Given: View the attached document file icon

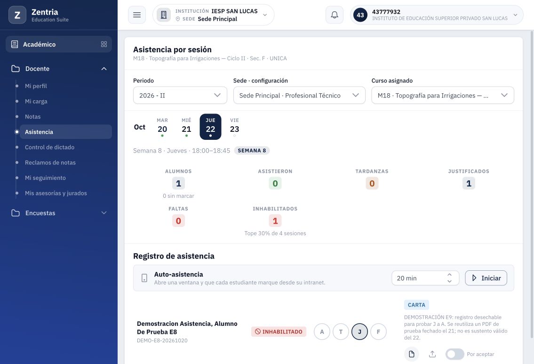Looking at the screenshot, I should pyautogui.click(x=411, y=354).
